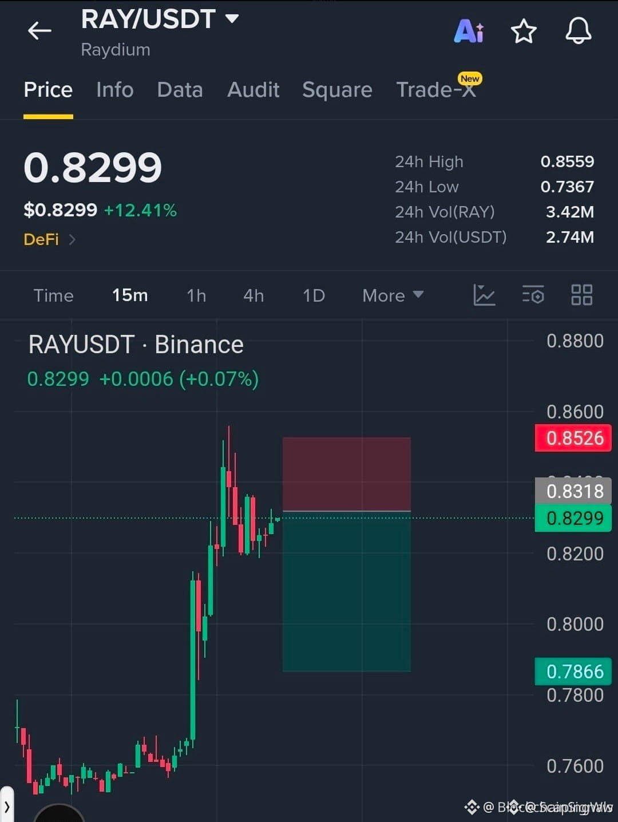The width and height of the screenshot is (618, 822).
Task: Tap the back arrow icon
Action: tap(39, 30)
